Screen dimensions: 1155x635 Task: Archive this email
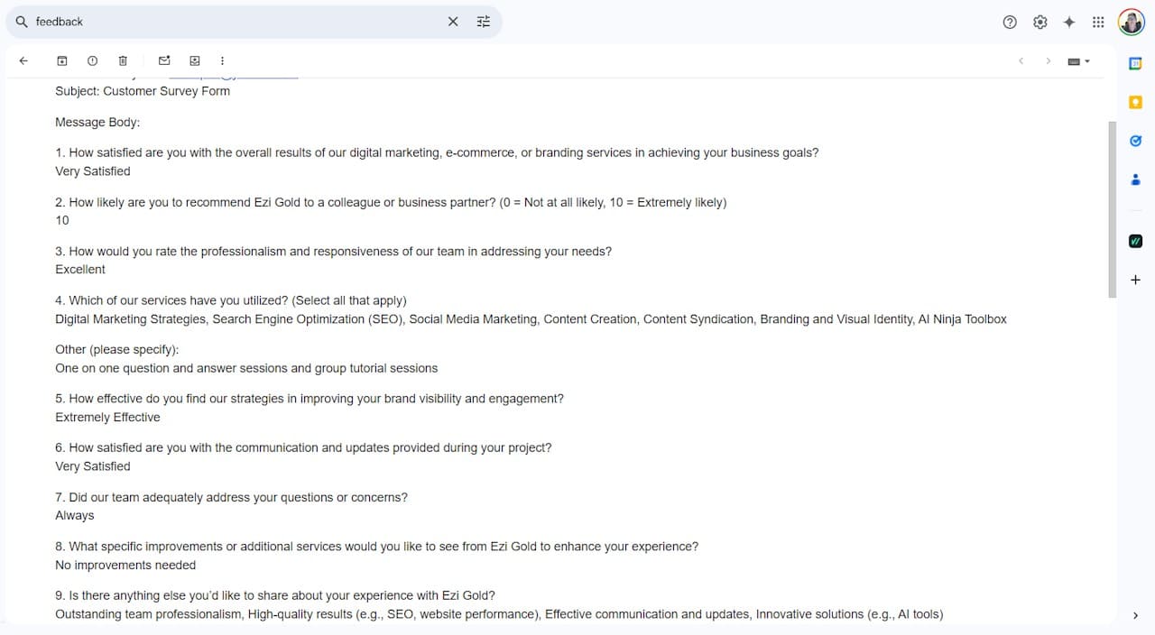(62, 60)
